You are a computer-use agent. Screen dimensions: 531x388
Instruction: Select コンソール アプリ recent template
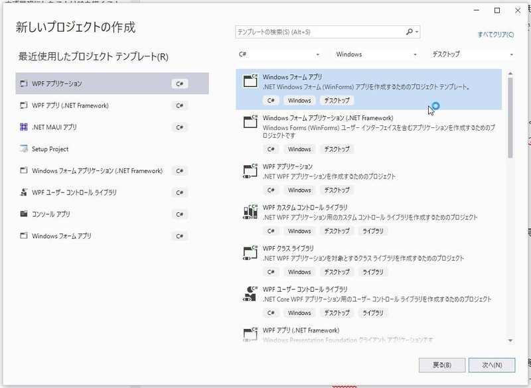(112, 214)
